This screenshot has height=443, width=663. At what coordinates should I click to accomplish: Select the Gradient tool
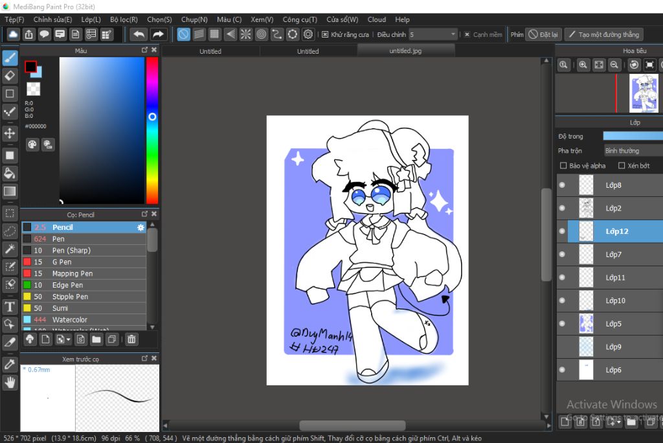[10, 191]
